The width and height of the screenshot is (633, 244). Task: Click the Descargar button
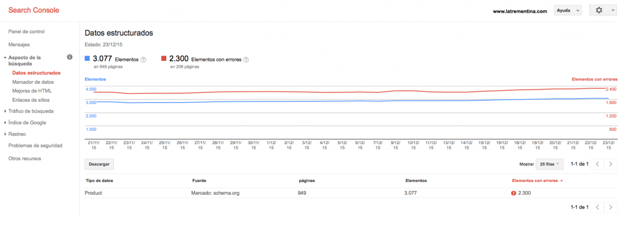pyautogui.click(x=100, y=164)
